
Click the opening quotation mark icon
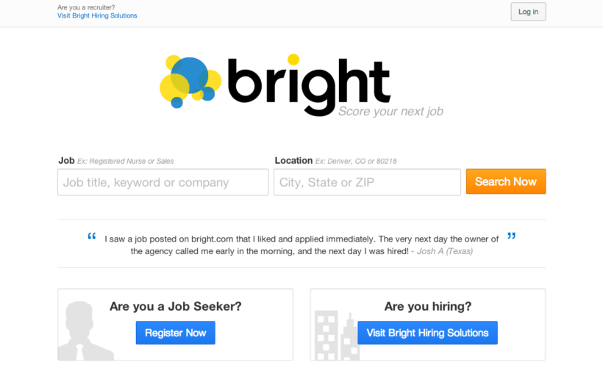tap(92, 236)
